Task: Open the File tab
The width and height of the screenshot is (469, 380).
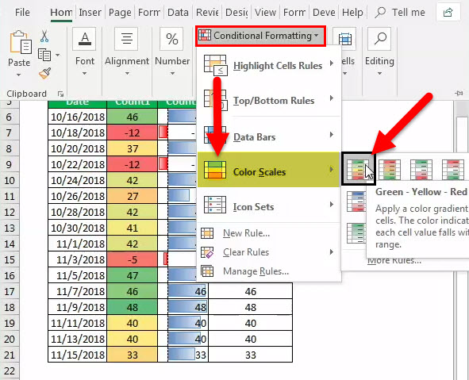Action: pyautogui.click(x=22, y=13)
